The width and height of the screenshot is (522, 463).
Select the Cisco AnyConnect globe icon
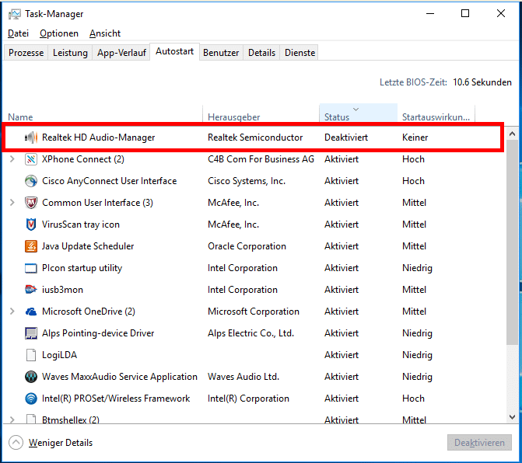[31, 181]
